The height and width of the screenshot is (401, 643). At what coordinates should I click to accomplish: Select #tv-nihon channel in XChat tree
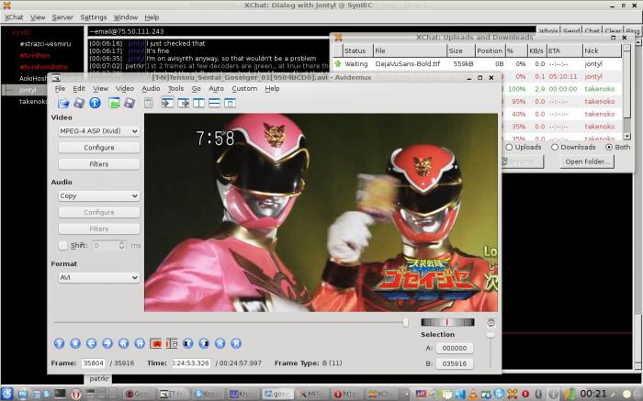click(35, 55)
